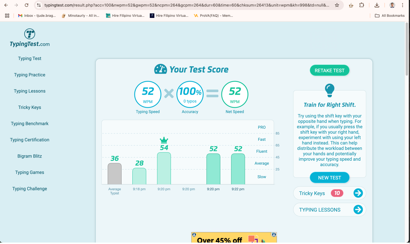Image resolution: width=410 pixels, height=244 pixels.
Task: Click the arrow icon on TYPING LESSONS
Action: pyautogui.click(x=358, y=210)
